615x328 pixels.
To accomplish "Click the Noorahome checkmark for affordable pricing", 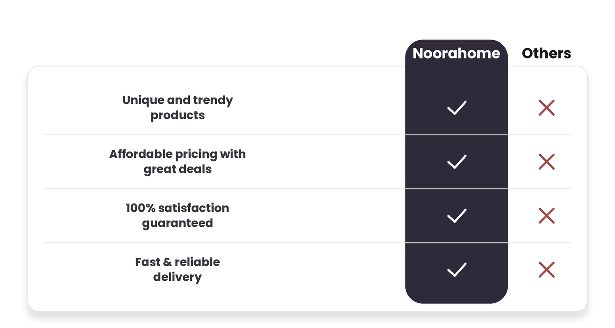I will point(456,162).
